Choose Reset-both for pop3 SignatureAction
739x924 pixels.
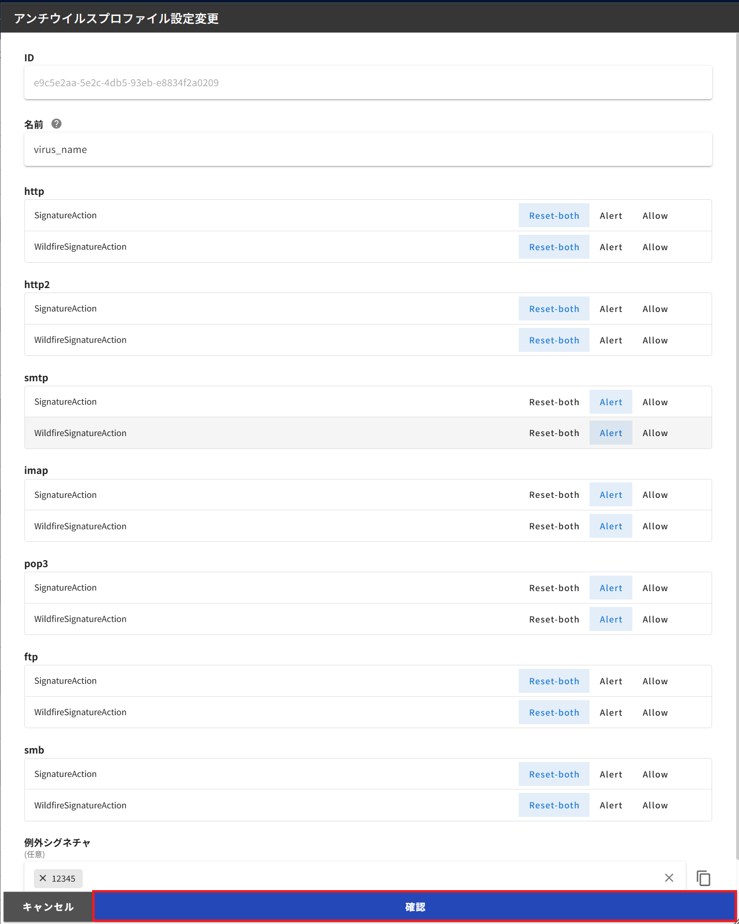554,588
